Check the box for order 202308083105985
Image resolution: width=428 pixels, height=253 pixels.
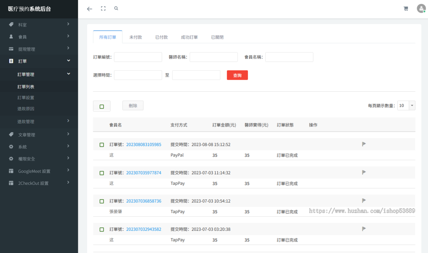click(x=102, y=145)
